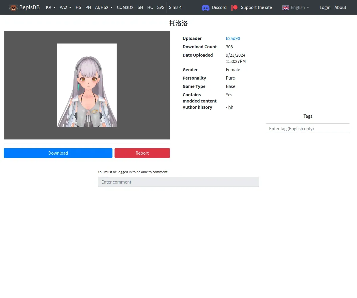Click the Discord logo icon
This screenshot has height=298, width=357.
point(206,7)
